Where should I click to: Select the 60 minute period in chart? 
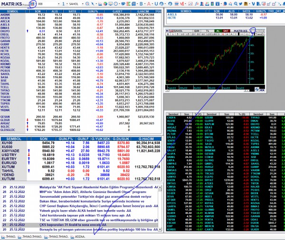(203, 34)
